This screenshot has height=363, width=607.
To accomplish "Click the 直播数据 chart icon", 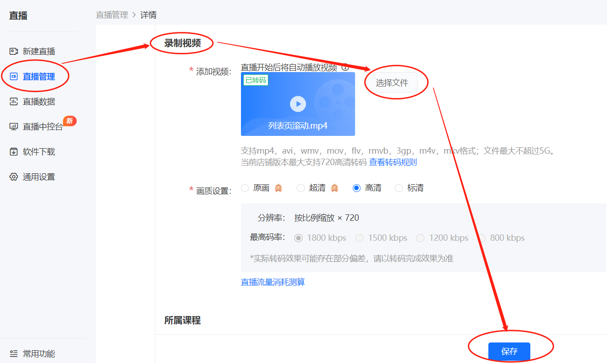I will (14, 102).
